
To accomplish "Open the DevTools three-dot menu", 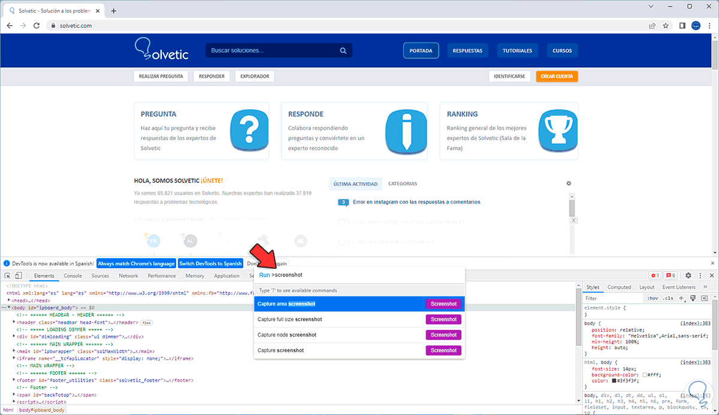I will (x=700, y=275).
